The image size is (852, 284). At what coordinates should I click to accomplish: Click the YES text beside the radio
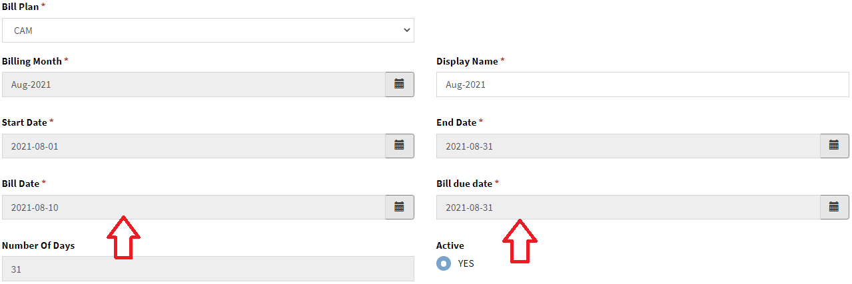point(466,263)
